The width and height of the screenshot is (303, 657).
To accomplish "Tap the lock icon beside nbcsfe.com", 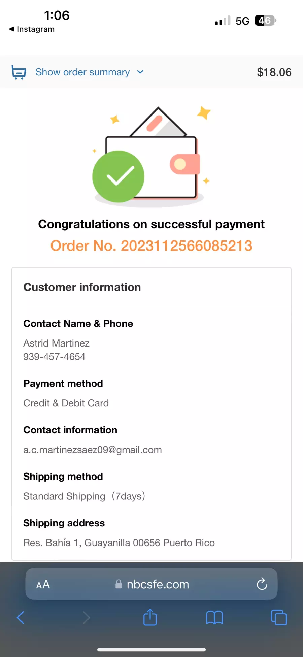I will coord(119,584).
